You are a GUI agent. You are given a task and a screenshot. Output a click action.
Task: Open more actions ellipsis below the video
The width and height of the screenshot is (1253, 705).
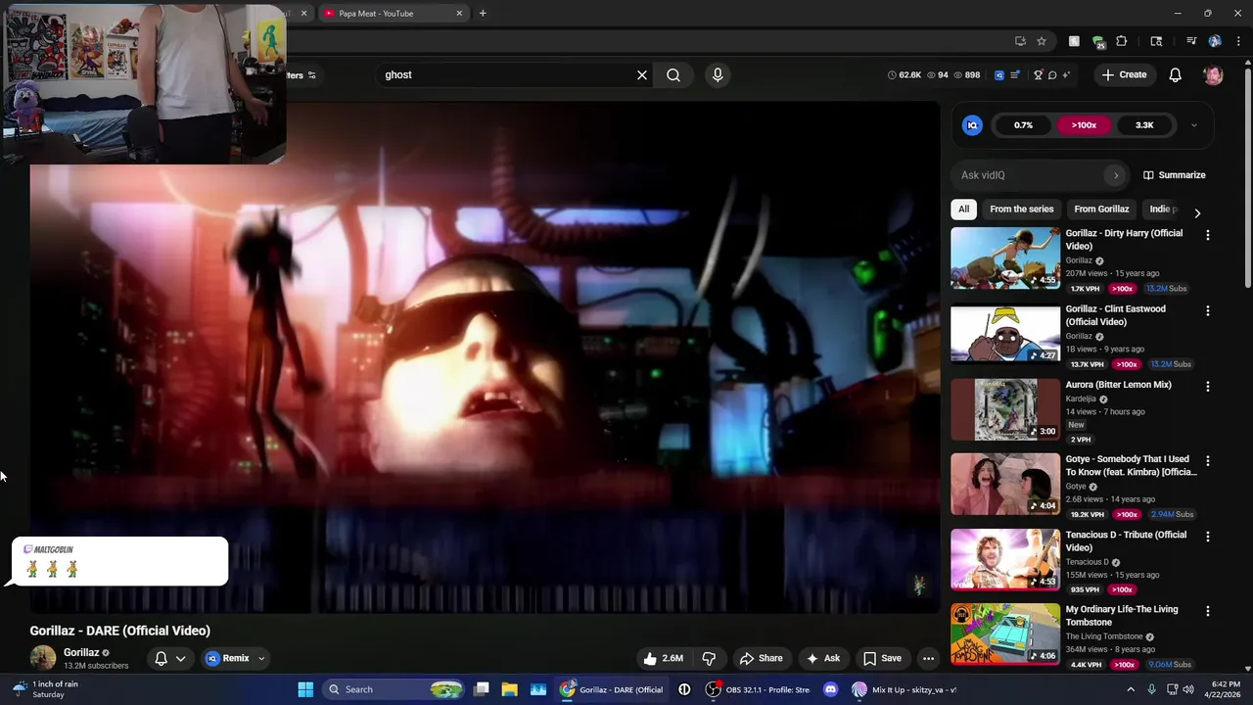tap(928, 658)
